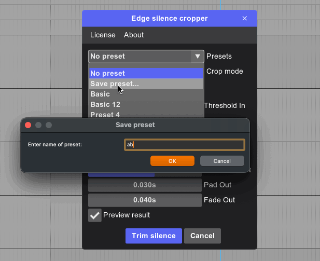Toggle the Preview result checkbox
Image resolution: width=320 pixels, height=261 pixels.
click(95, 215)
